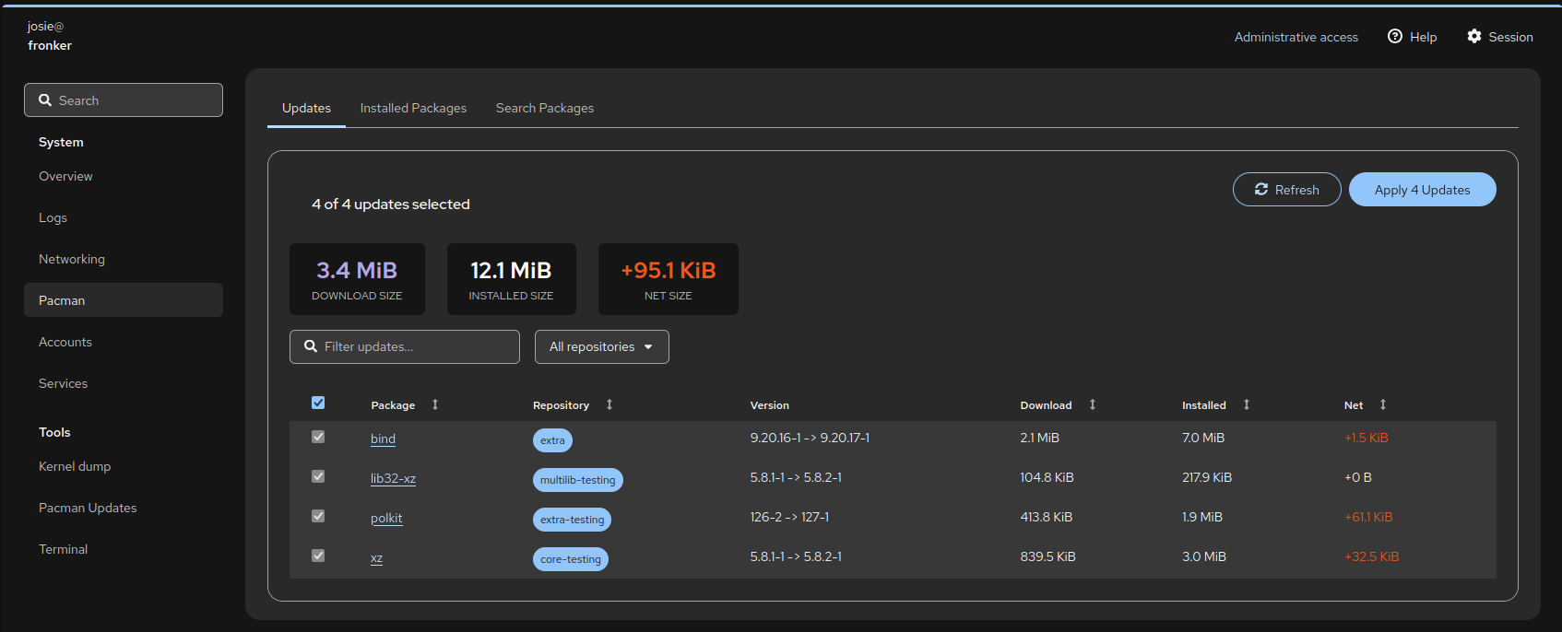This screenshot has width=1562, height=632.
Task: Sort by Repository column arrows icon
Action: [609, 404]
